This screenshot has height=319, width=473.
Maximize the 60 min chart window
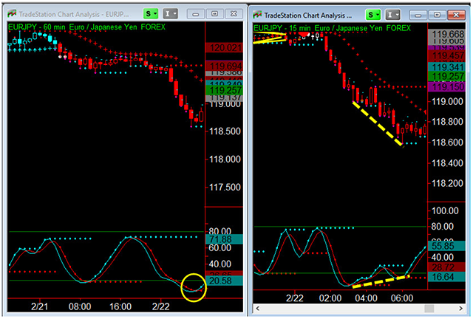click(x=214, y=14)
